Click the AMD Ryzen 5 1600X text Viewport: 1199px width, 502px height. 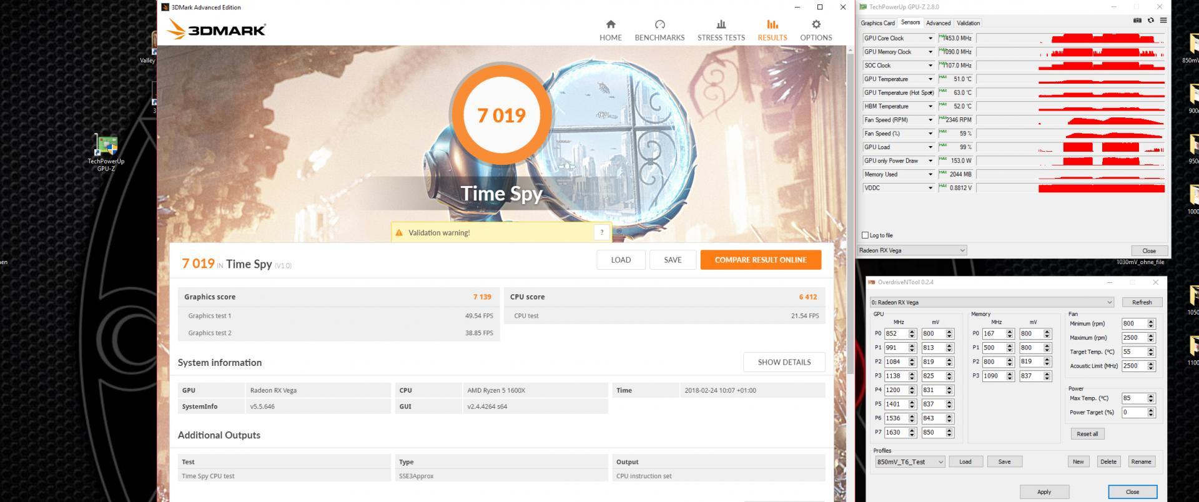[x=496, y=391]
